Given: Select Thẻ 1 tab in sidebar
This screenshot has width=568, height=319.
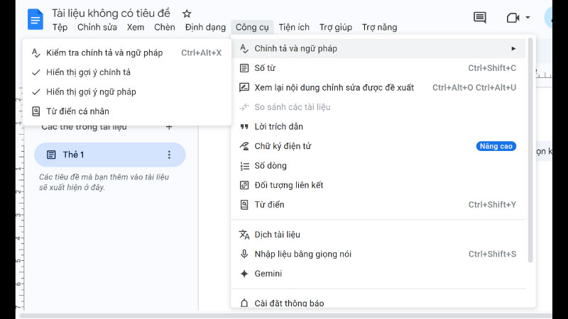Looking at the screenshot, I should (x=110, y=155).
